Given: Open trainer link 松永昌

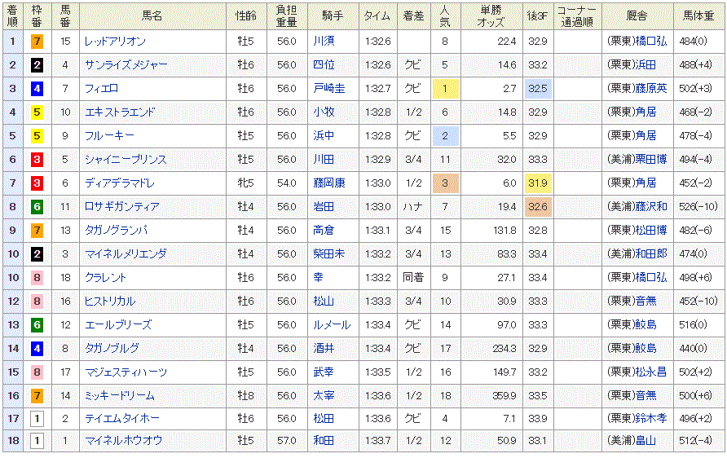Looking at the screenshot, I should coord(650,372).
